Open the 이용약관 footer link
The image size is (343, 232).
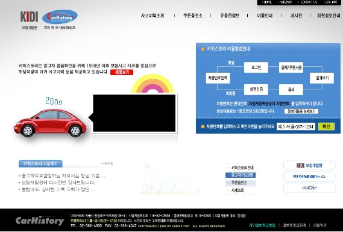(319, 225)
